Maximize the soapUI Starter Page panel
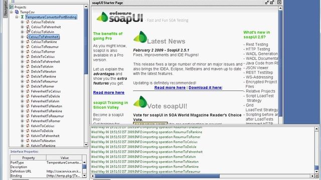 click(272, 2)
